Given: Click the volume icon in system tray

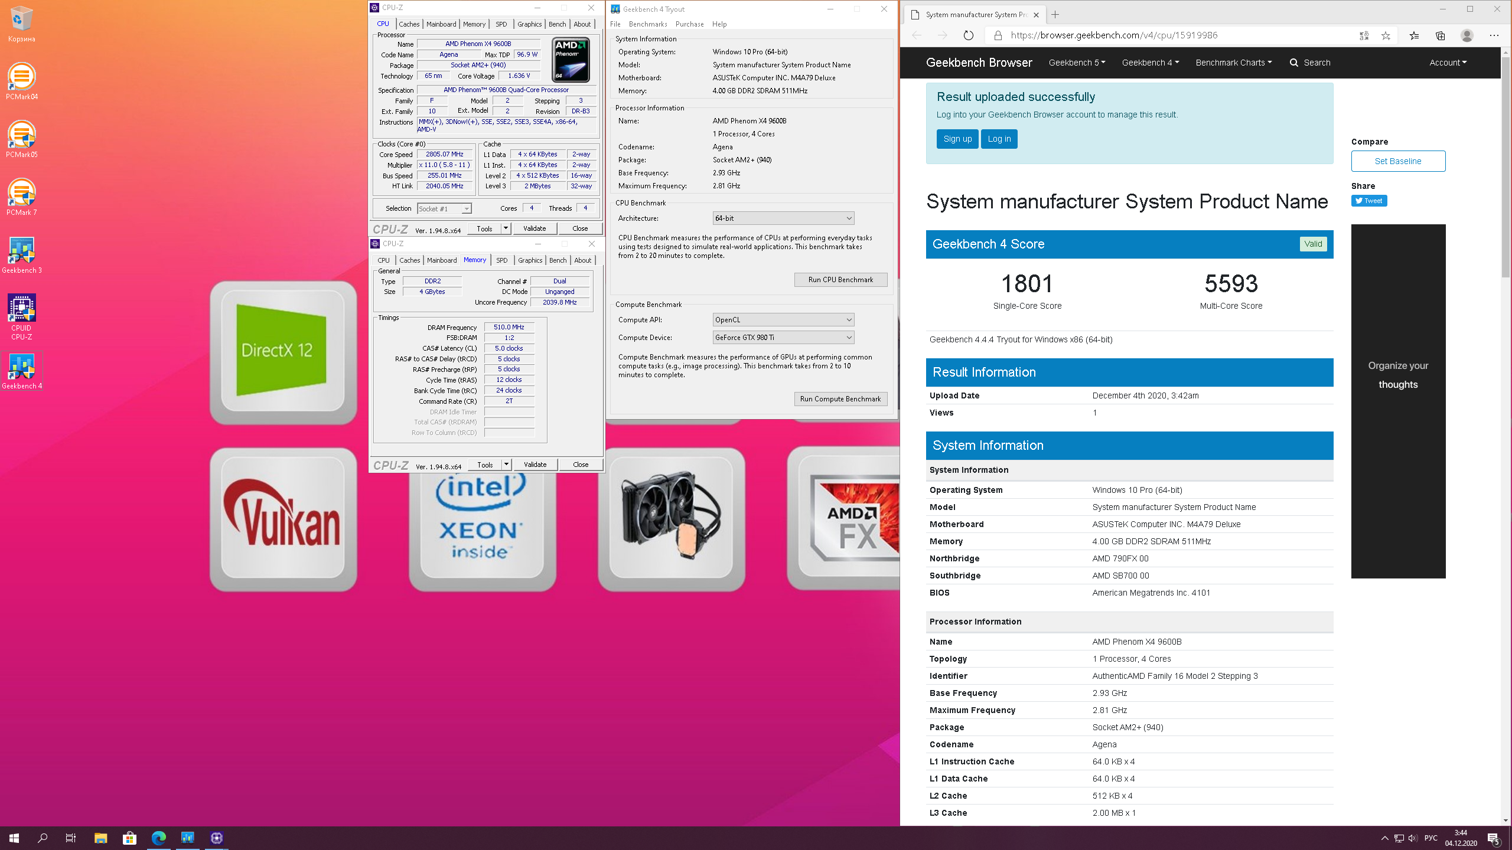Looking at the screenshot, I should [x=1413, y=838].
